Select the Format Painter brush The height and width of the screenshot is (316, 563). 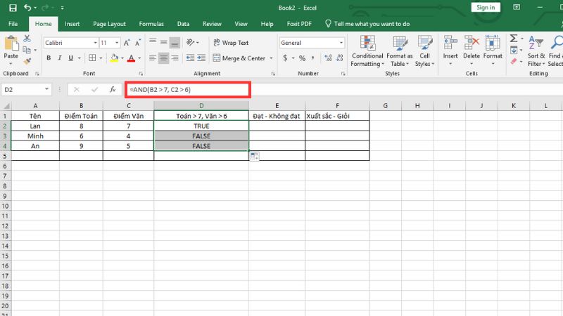click(x=28, y=62)
